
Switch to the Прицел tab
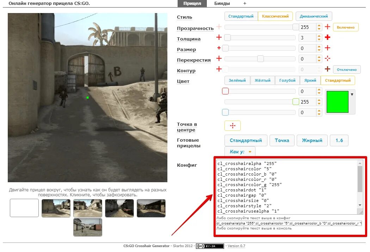pos(192,3)
